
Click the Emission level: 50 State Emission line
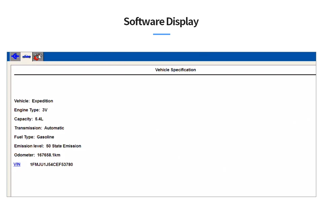tap(47, 146)
